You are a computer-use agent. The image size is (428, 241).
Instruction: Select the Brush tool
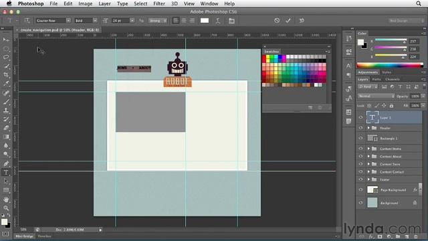tap(6, 102)
